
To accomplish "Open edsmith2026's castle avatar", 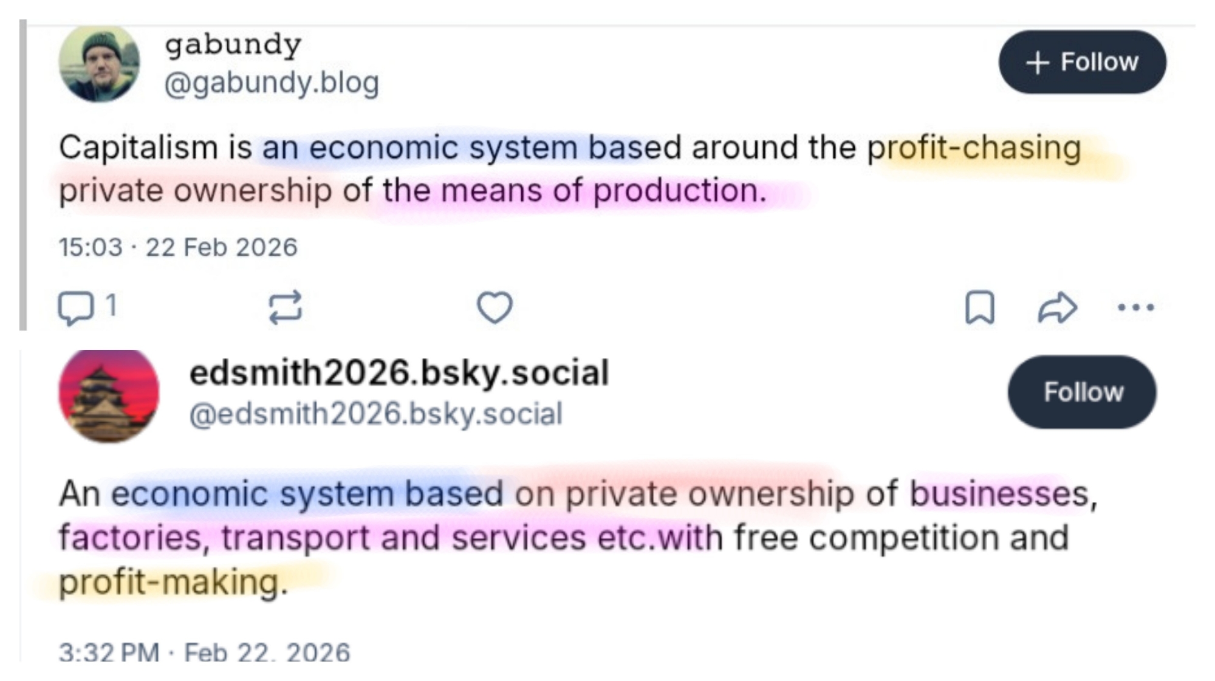I will (109, 395).
